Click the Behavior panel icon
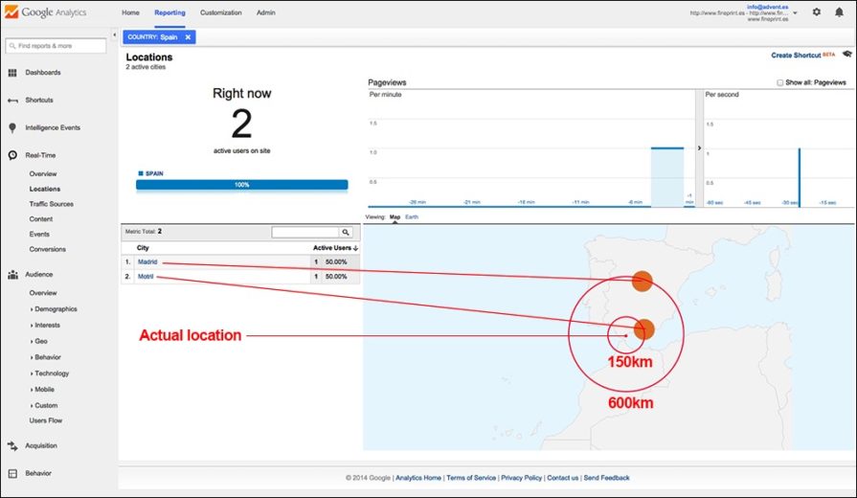857x498 pixels. 12,473
